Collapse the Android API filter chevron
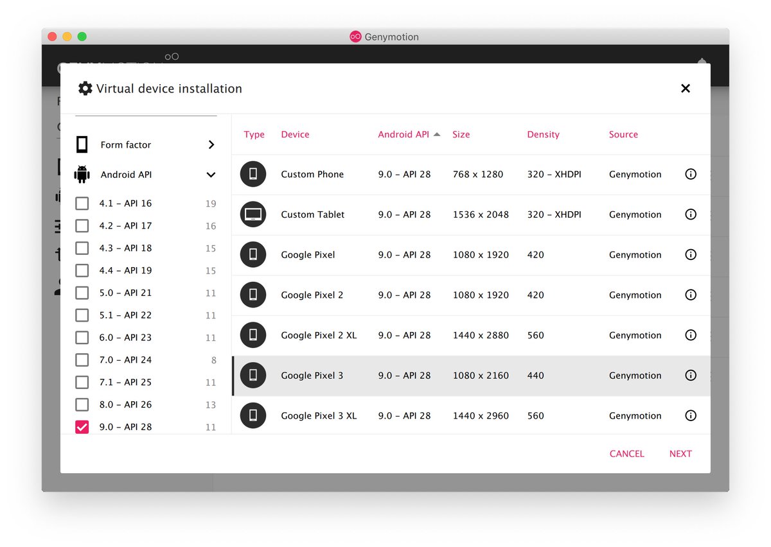Screen dimensions: 771x547 [x=211, y=175]
